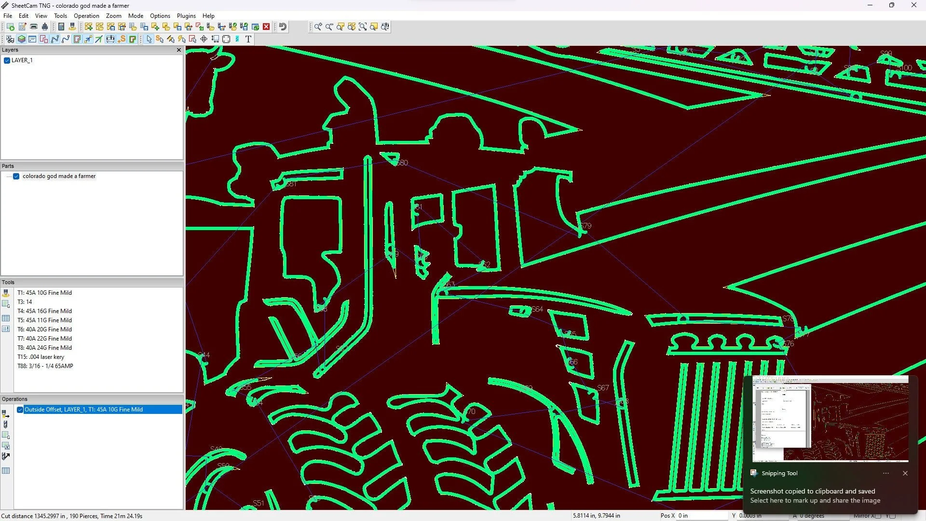The image size is (926, 521).
Task: Click the move (four-arrow) tool icon
Action: (204, 40)
